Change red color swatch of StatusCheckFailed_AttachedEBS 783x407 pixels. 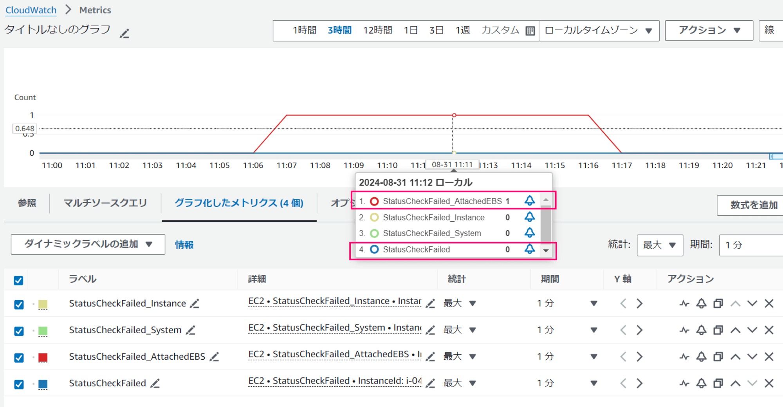[x=43, y=357]
